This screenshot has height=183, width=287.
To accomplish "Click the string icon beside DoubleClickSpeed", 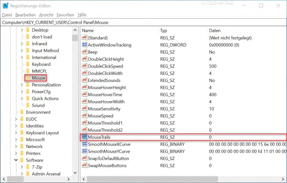I will coord(84,66).
